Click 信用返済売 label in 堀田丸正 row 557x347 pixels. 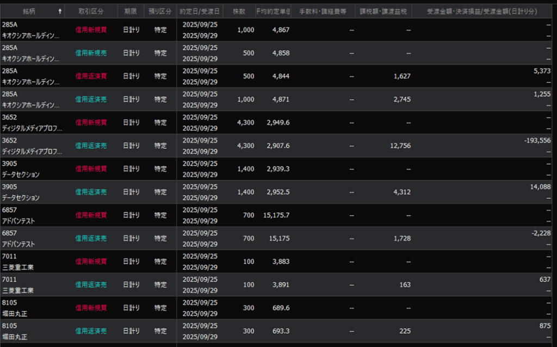coord(91,331)
